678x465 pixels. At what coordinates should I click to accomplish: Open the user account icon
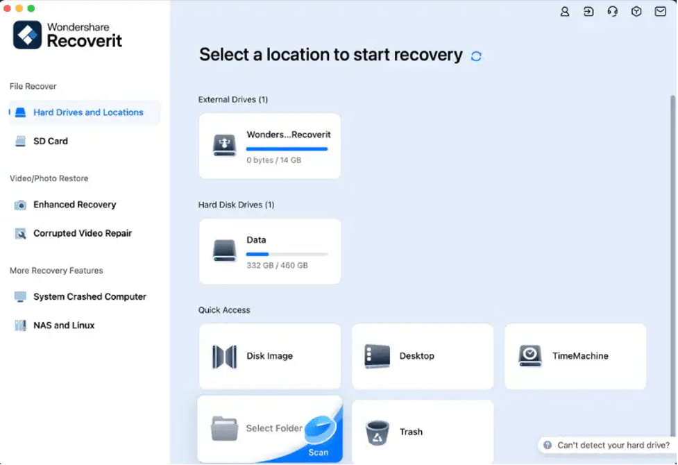coord(565,12)
